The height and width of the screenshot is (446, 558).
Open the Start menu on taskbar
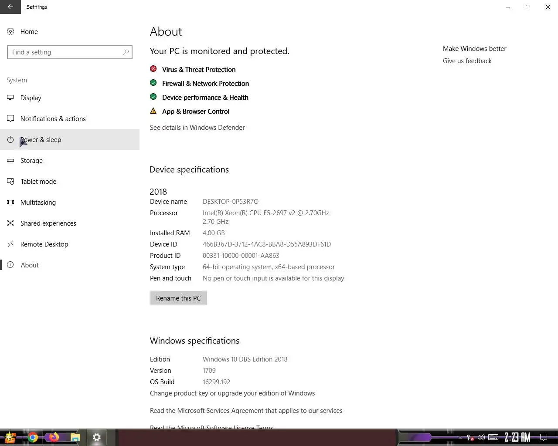[10, 437]
